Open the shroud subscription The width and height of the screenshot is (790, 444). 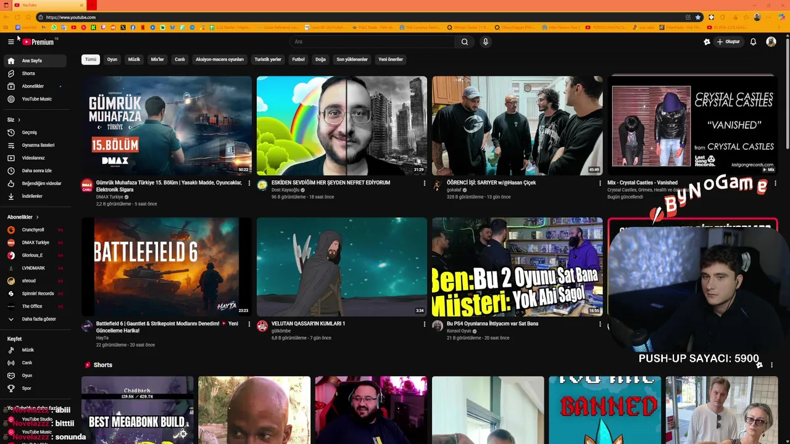coord(35,281)
